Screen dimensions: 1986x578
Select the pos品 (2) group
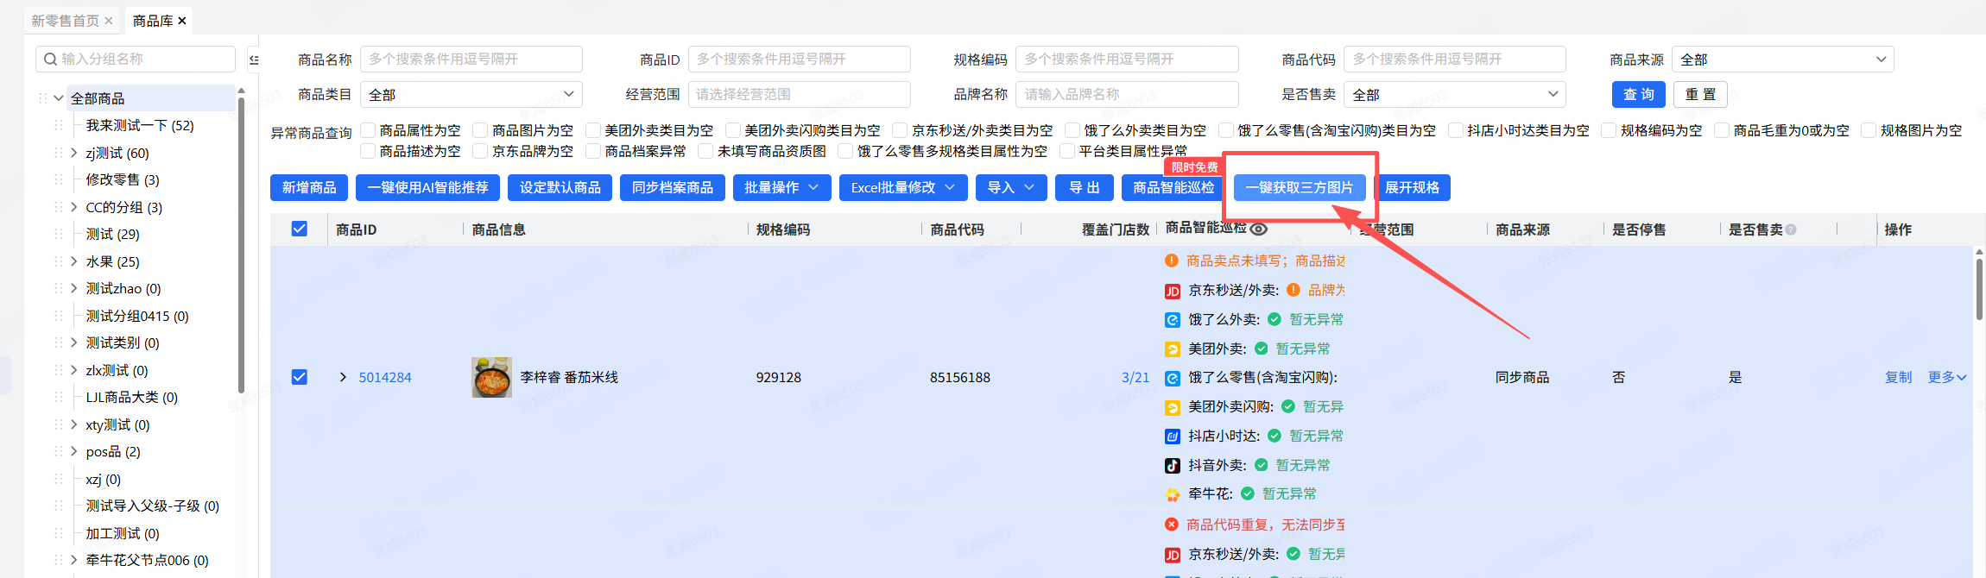coord(113,451)
